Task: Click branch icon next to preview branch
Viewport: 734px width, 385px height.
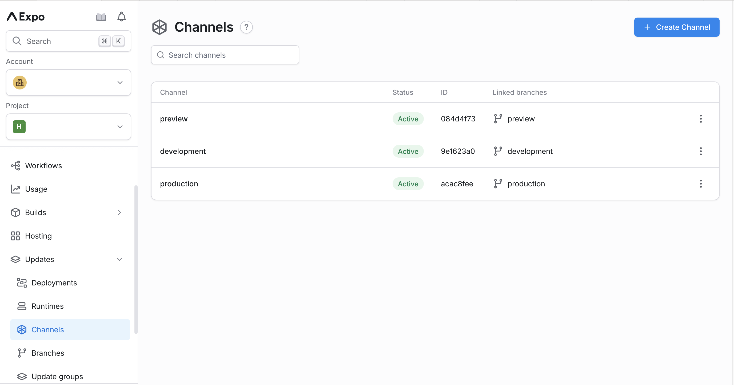Action: click(498, 119)
